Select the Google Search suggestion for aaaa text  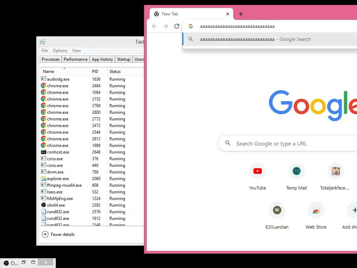[270, 39]
